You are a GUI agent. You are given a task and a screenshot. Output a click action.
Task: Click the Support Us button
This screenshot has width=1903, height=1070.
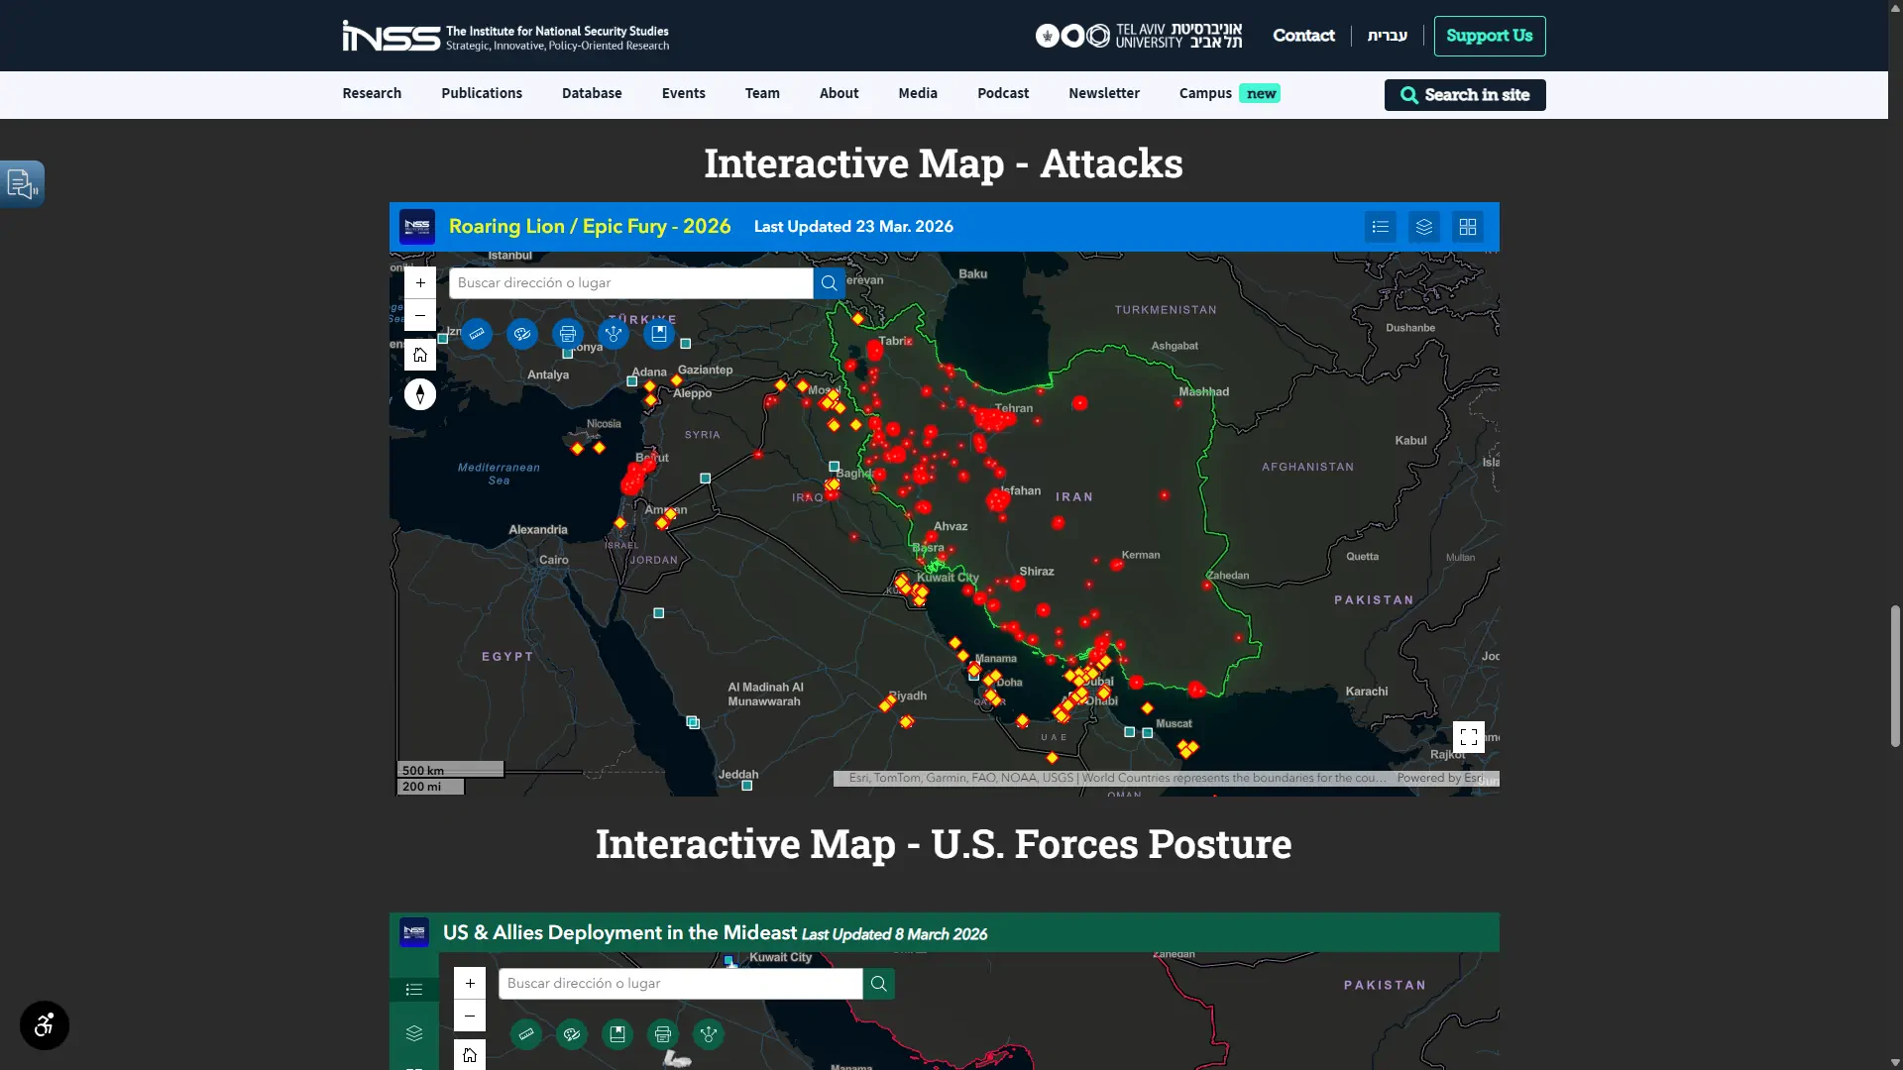[1489, 36]
